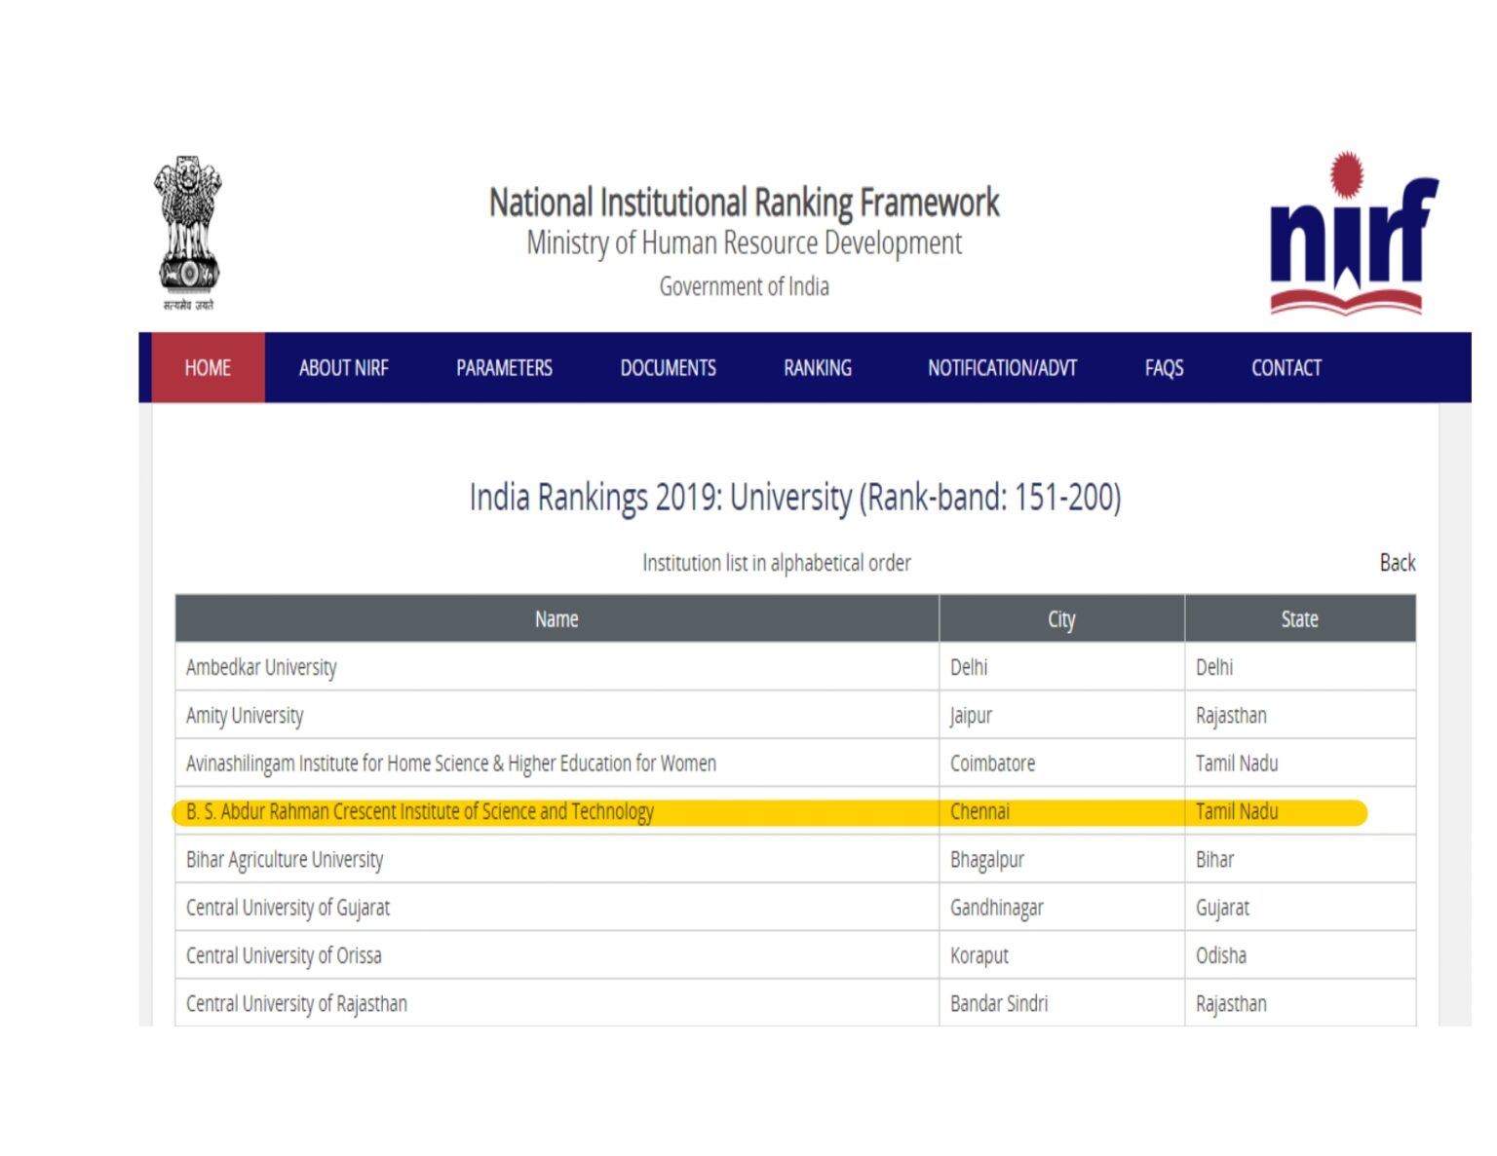Screen dimensions: 1497x1156
Task: Click the National Institutional Ranking Framework title
Action: 744,203
